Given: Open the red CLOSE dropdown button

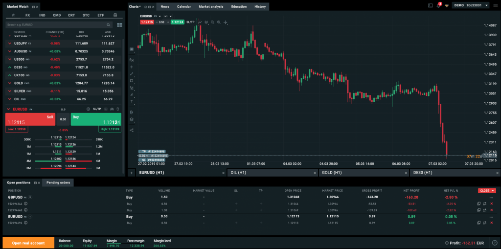Looking at the screenshot, I should (487, 190).
